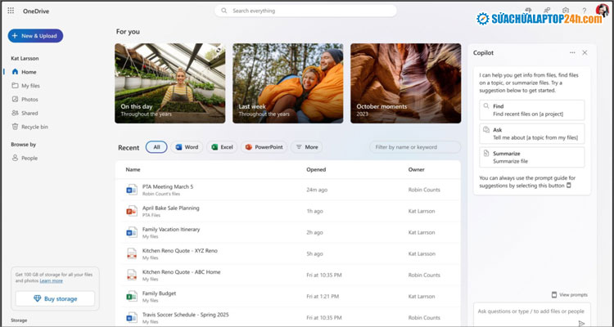Click PowerPoint icon for April Bake Sale Planning

[x=132, y=211]
